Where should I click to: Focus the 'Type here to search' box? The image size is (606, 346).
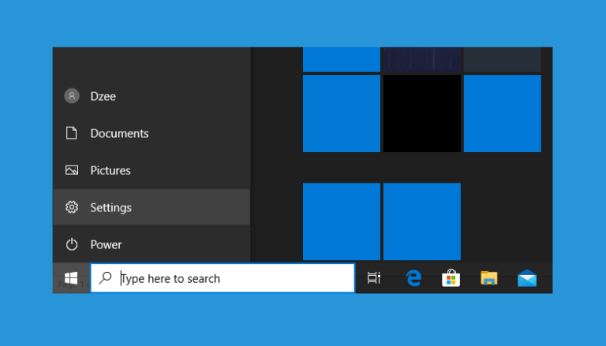[x=223, y=278]
